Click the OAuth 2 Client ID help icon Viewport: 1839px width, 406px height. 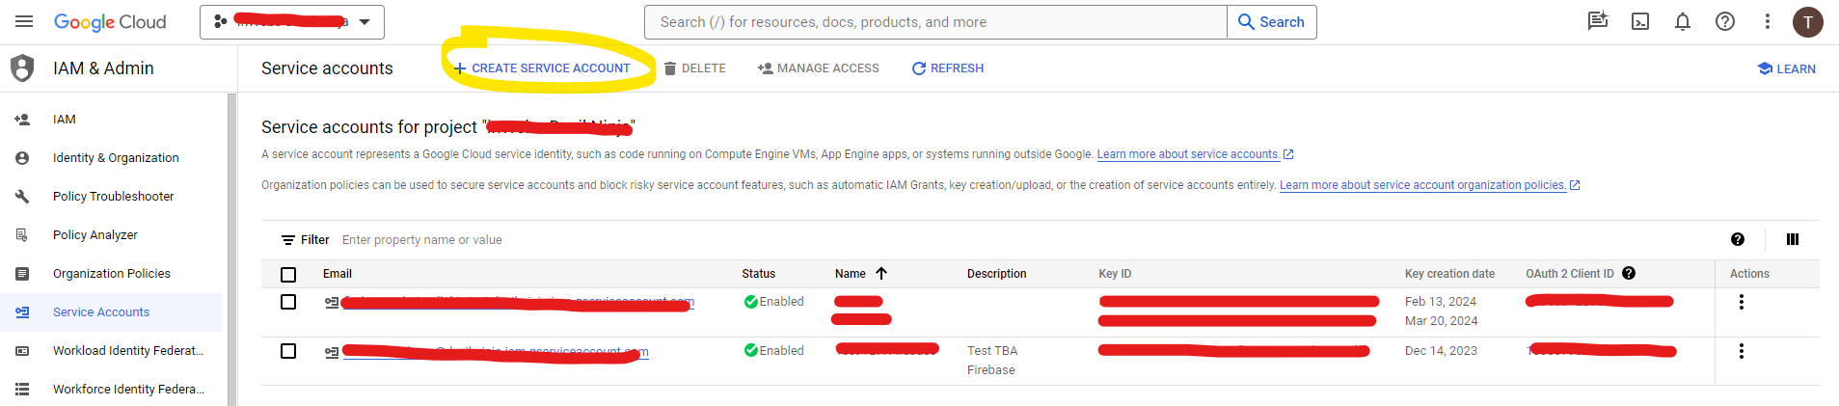pos(1629,273)
